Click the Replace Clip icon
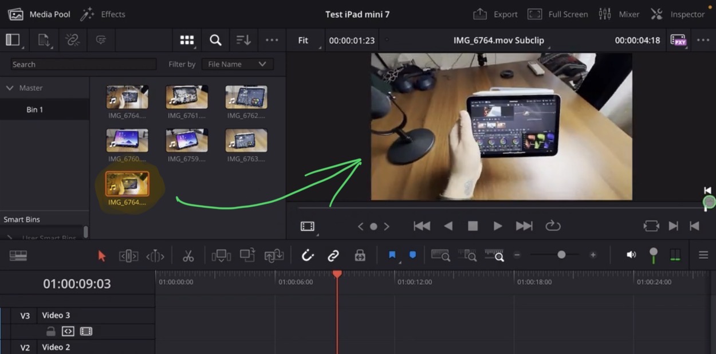Screen dimensions: 716x354 click(273, 255)
